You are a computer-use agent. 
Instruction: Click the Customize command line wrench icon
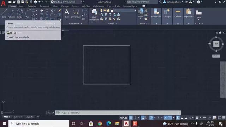click(53, 113)
